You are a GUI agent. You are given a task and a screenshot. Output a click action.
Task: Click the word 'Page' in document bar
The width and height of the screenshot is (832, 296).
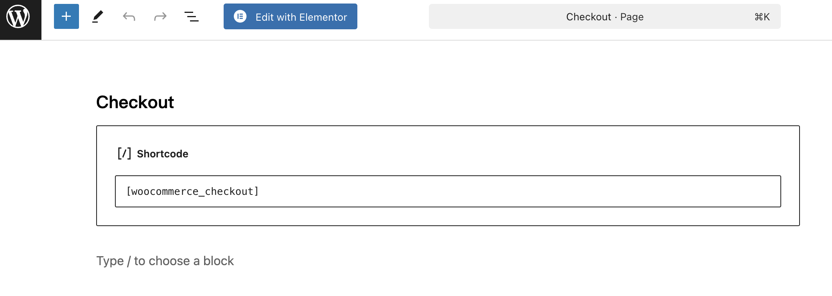(632, 17)
